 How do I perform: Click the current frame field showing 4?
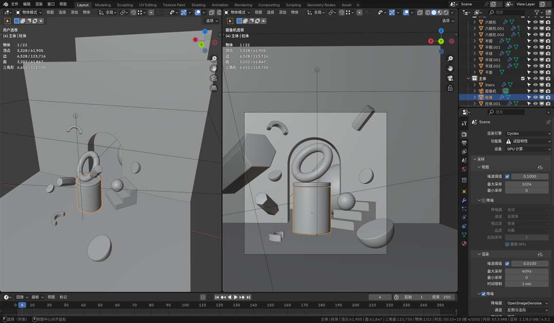pos(380,297)
